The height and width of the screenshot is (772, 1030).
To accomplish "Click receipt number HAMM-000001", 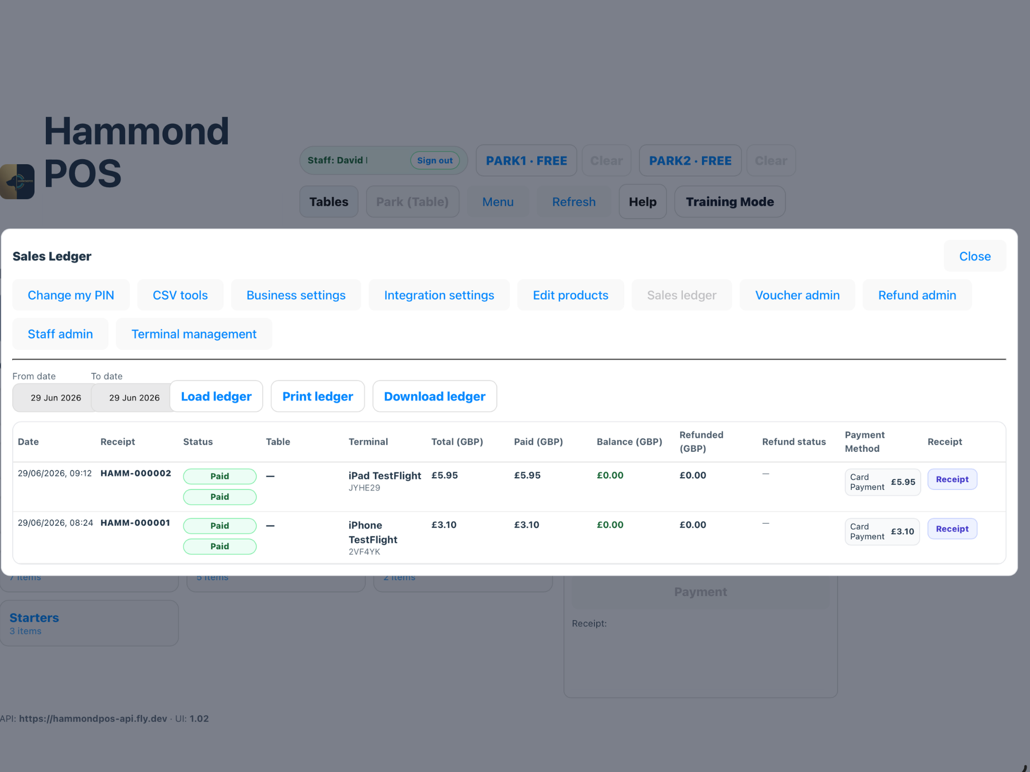I will pos(135,522).
